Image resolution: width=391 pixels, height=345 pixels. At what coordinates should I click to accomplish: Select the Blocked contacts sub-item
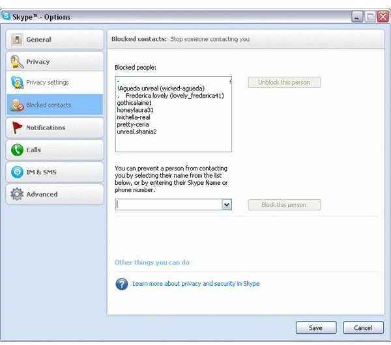point(55,105)
